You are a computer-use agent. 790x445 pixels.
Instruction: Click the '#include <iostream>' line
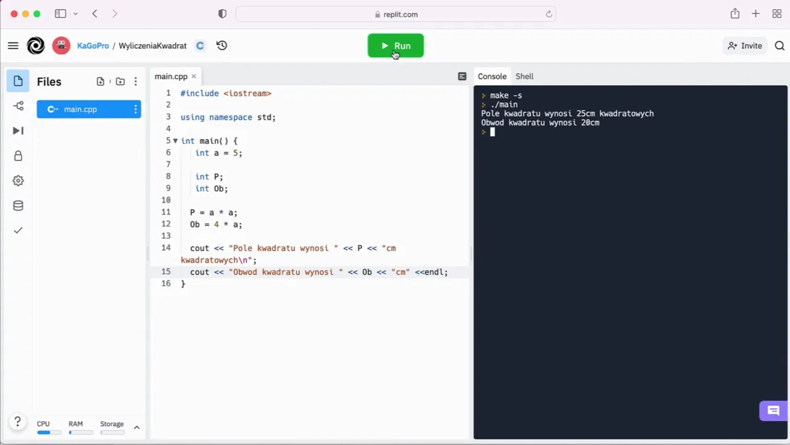226,94
